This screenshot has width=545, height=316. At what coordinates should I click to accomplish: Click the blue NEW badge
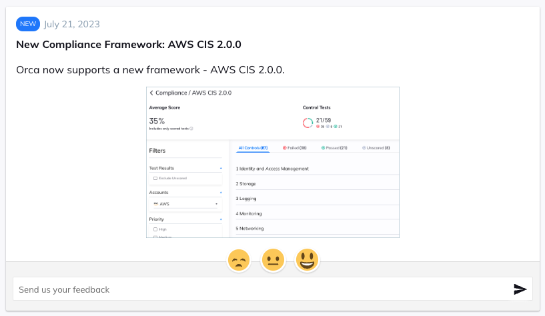point(28,24)
